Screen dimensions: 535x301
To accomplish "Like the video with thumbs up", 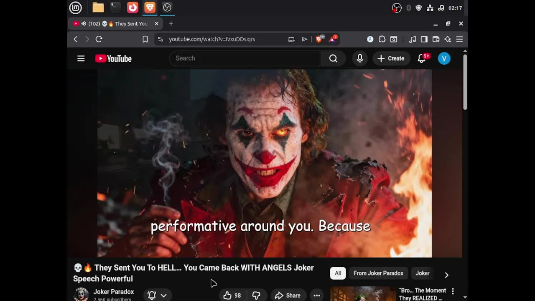I will click(x=232, y=295).
